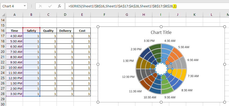The height and width of the screenshot is (106, 229).
Task: Click the bottom-right corner chart resize handle
Action: [224, 102]
